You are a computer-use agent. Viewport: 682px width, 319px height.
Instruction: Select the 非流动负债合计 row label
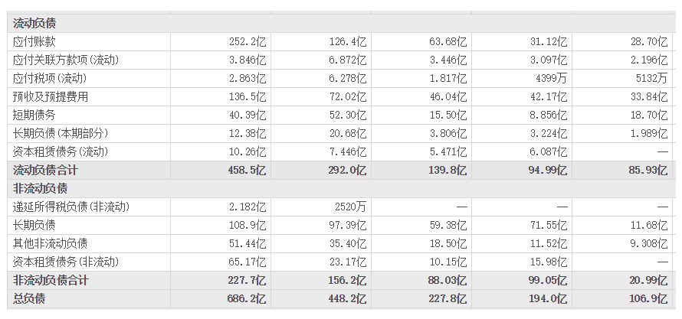click(51, 280)
